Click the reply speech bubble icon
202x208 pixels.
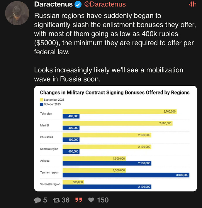click(38, 200)
